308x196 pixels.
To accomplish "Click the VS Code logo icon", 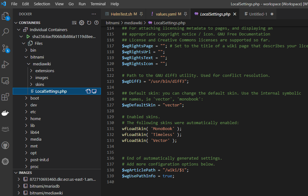I will pos(3,3).
